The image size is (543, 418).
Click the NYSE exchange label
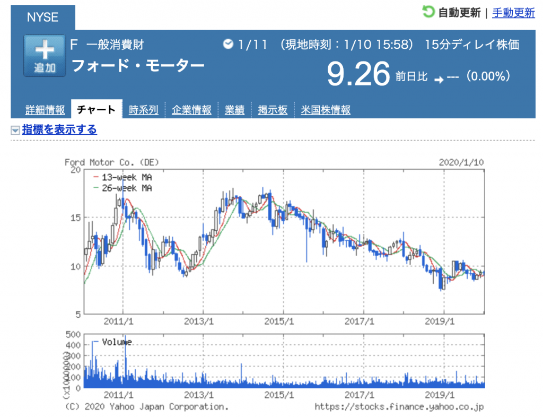pos(42,17)
